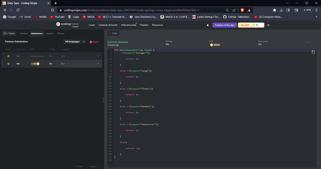Open the Login bookmark
Viewport: 321px width, 169px height.
[x=74, y=17]
